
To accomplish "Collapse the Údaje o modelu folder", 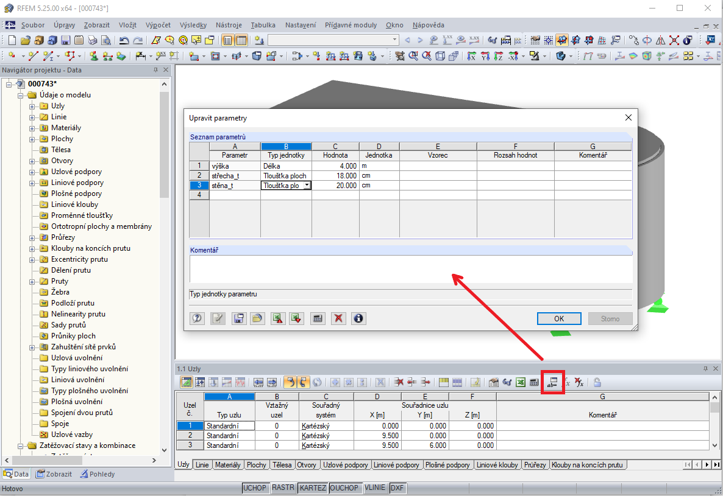I will click(x=21, y=95).
